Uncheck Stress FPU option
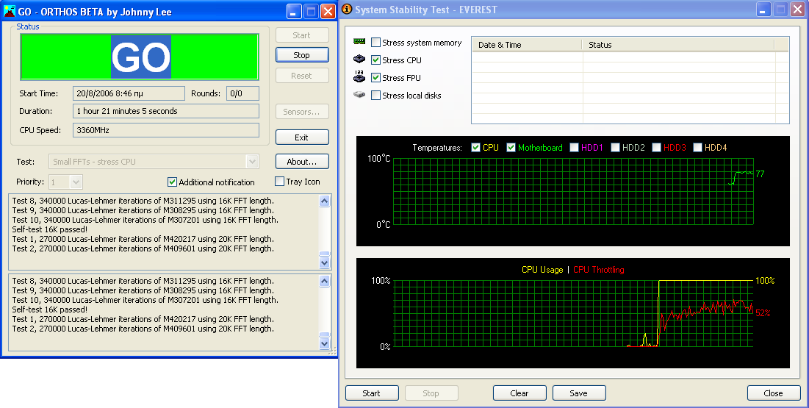 coord(375,77)
